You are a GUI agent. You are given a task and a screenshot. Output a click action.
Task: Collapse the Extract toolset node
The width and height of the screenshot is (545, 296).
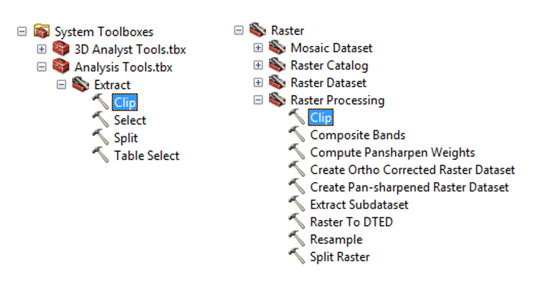pyautogui.click(x=62, y=85)
